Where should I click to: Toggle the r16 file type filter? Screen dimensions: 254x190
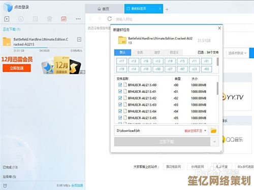[x=146, y=61]
